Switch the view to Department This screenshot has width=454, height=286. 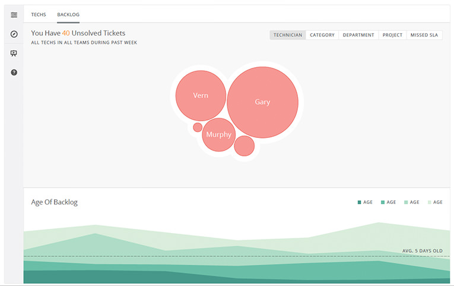(x=358, y=35)
